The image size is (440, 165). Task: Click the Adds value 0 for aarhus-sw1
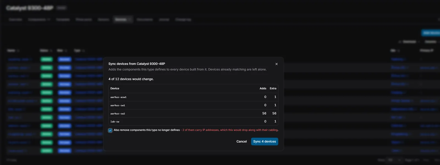point(265,105)
